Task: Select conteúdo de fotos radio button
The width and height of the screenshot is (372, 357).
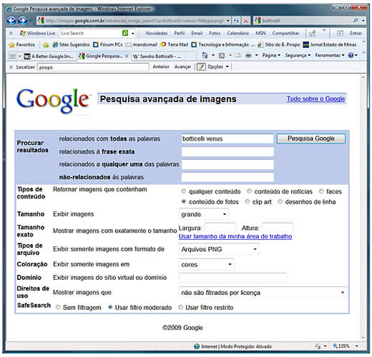Action: [183, 201]
